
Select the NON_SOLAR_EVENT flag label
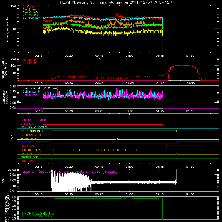[34, 127]
